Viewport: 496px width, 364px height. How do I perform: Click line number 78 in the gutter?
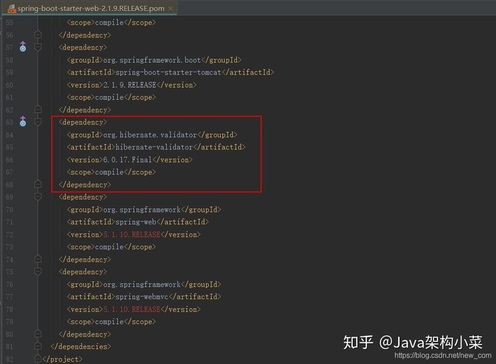(10, 310)
